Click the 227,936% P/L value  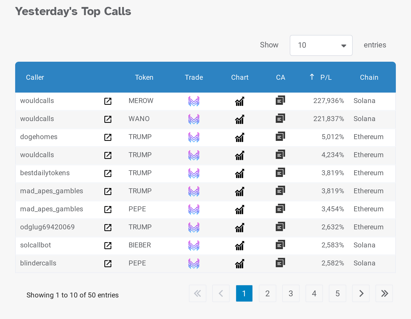pyautogui.click(x=329, y=101)
